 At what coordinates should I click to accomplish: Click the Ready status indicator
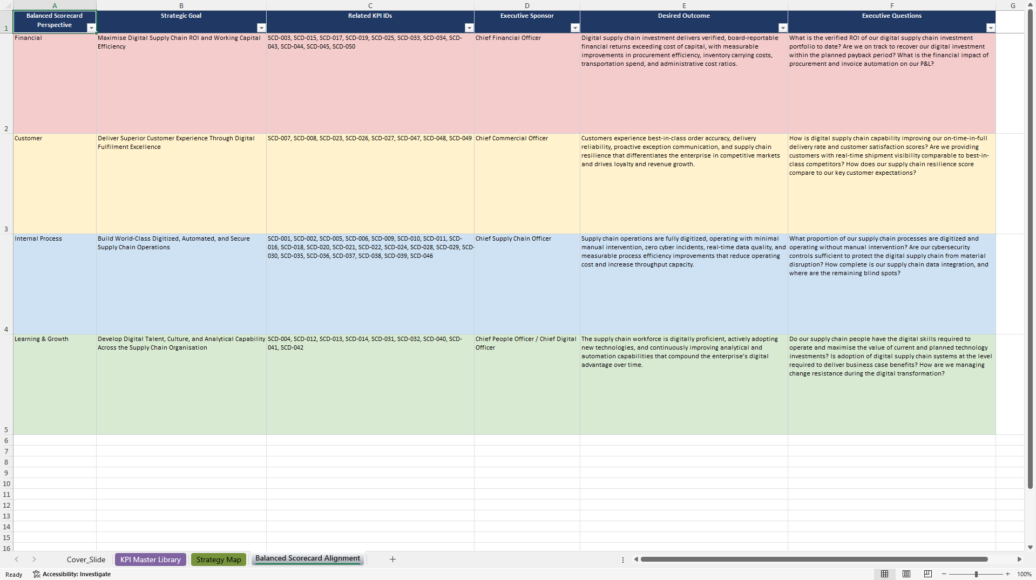[14, 575]
